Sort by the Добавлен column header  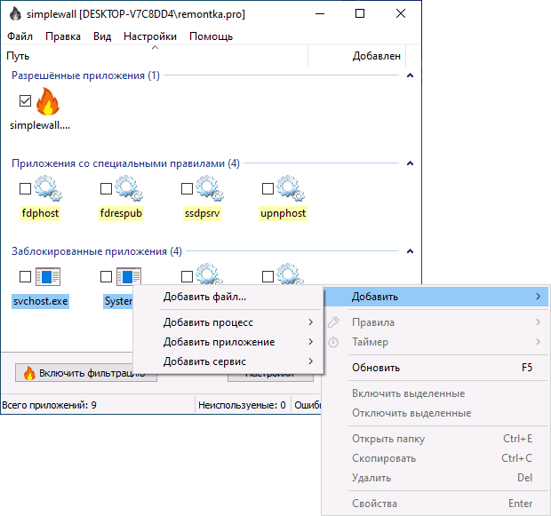(x=357, y=56)
